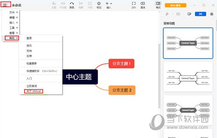
Task: Close the XMind window
Action: (x=213, y=5)
